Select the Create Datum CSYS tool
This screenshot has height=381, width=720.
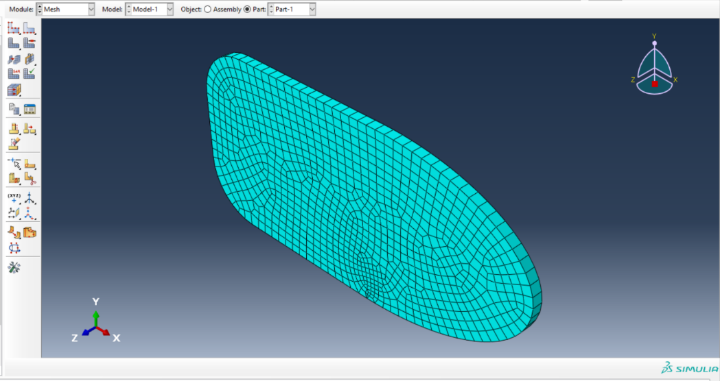pos(30,213)
